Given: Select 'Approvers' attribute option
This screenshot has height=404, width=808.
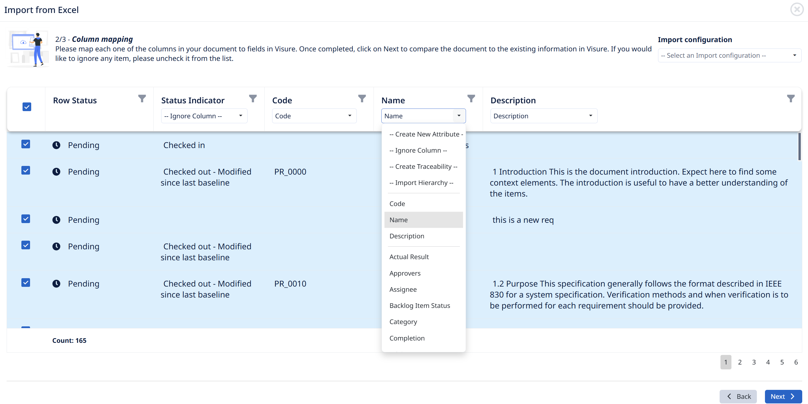Looking at the screenshot, I should pyautogui.click(x=424, y=273).
